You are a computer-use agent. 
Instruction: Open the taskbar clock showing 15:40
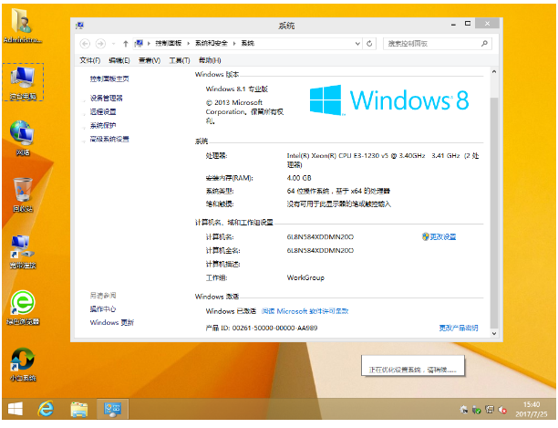(x=532, y=409)
